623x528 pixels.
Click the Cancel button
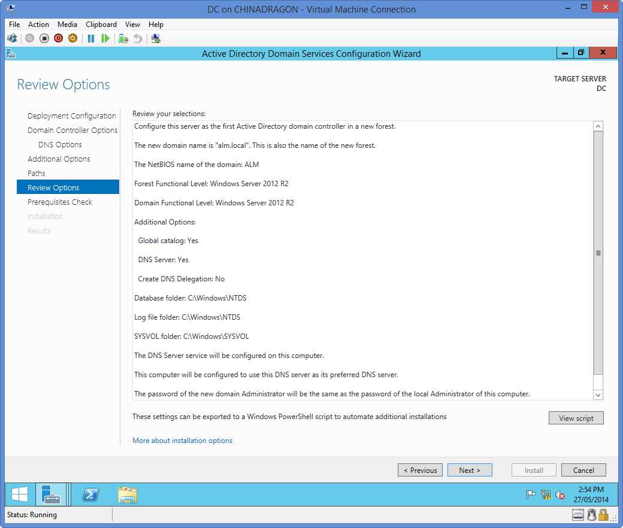tap(583, 470)
